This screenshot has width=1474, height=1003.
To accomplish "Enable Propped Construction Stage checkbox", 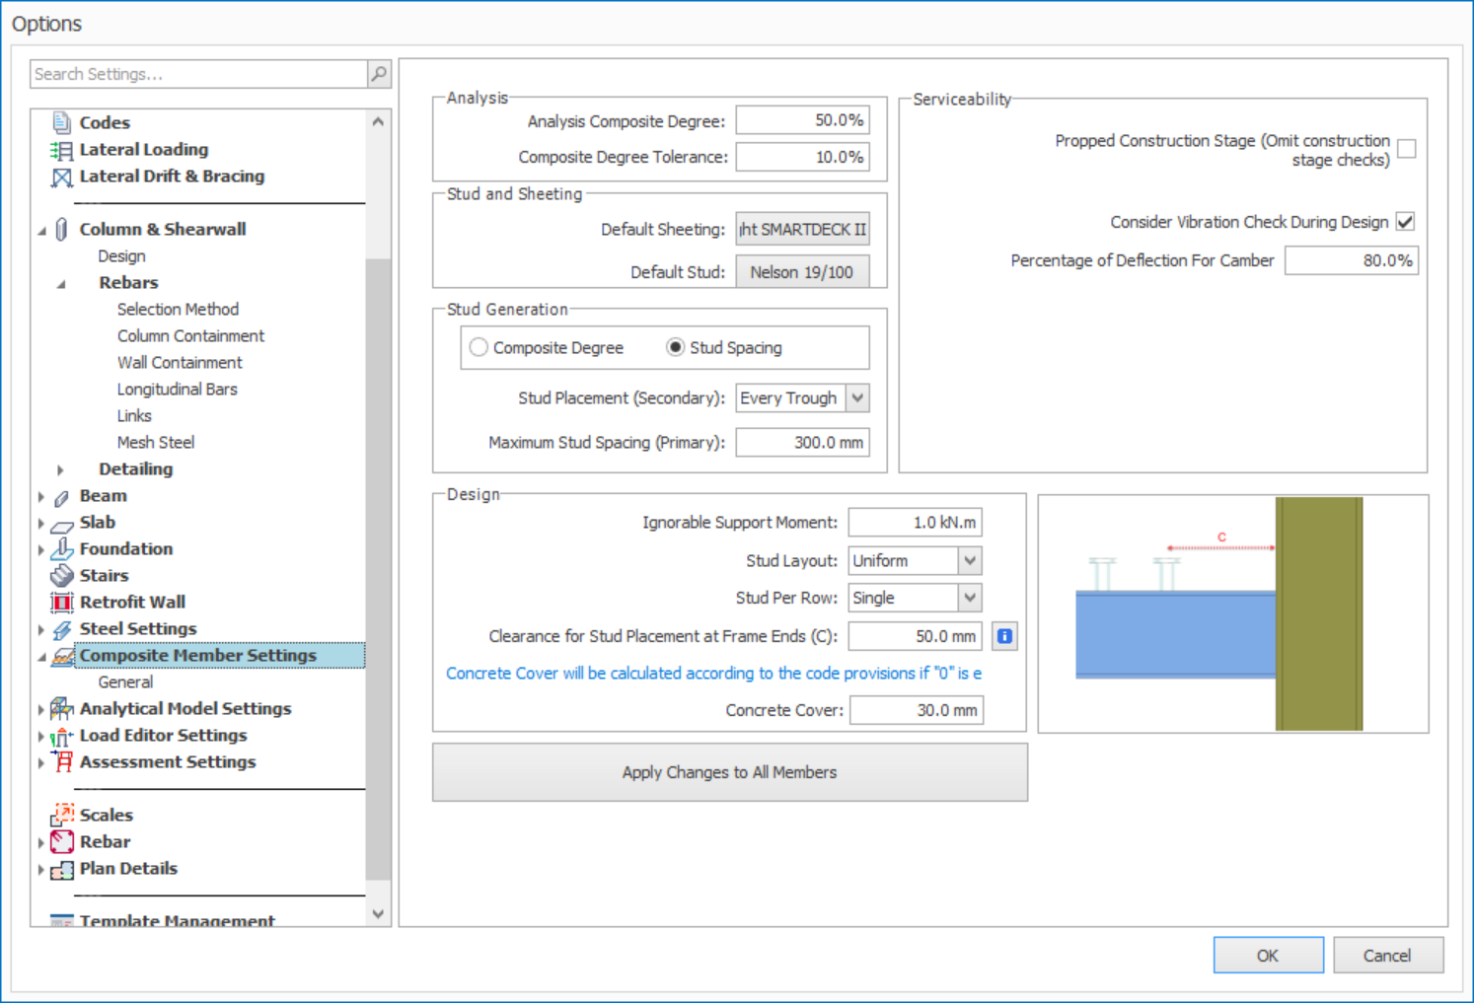I will (1407, 149).
